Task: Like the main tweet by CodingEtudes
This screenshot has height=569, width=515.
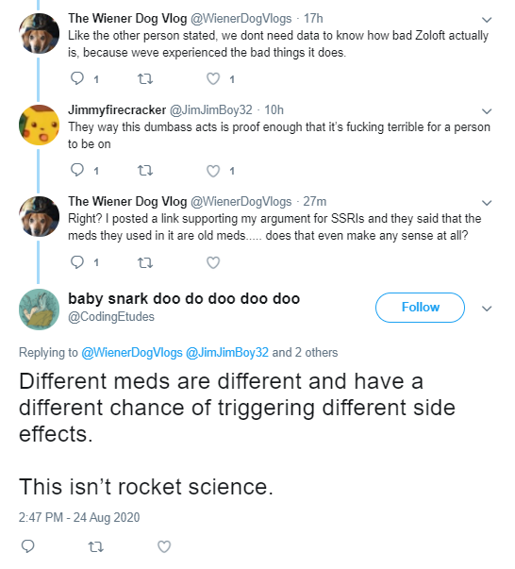Action: coord(164,546)
